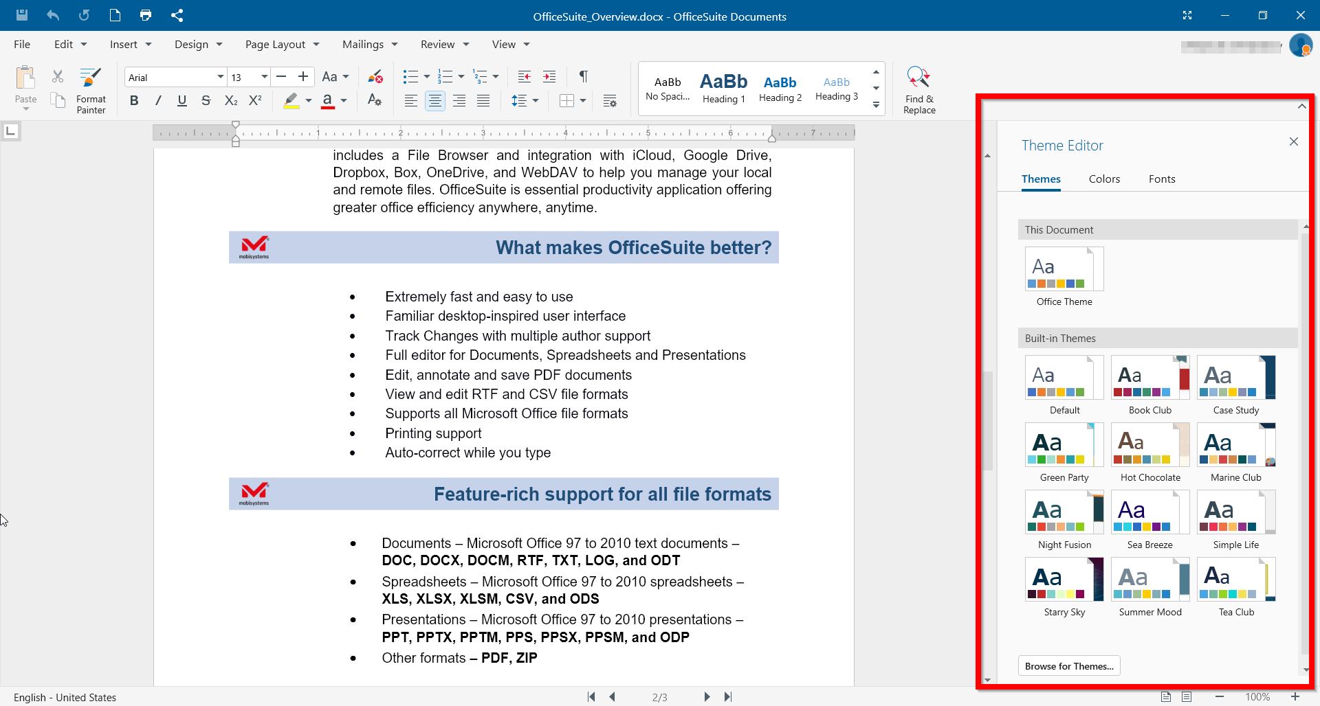Open paragraph settings icon

pyautogui.click(x=610, y=101)
